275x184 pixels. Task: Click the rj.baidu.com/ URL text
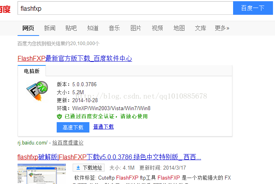point(32,143)
